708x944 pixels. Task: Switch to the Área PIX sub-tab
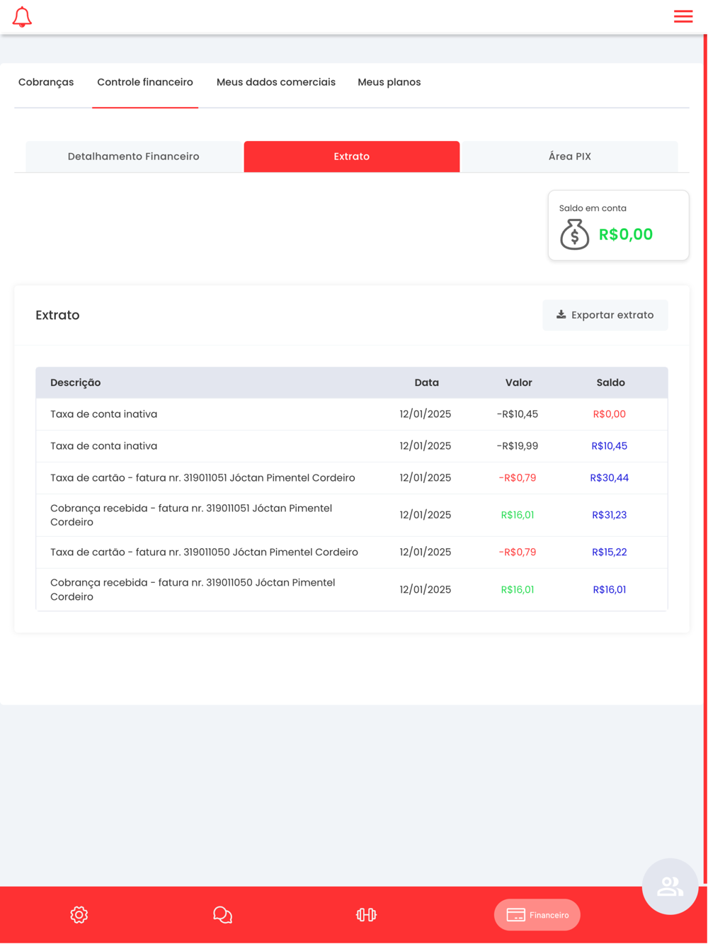[x=570, y=157]
